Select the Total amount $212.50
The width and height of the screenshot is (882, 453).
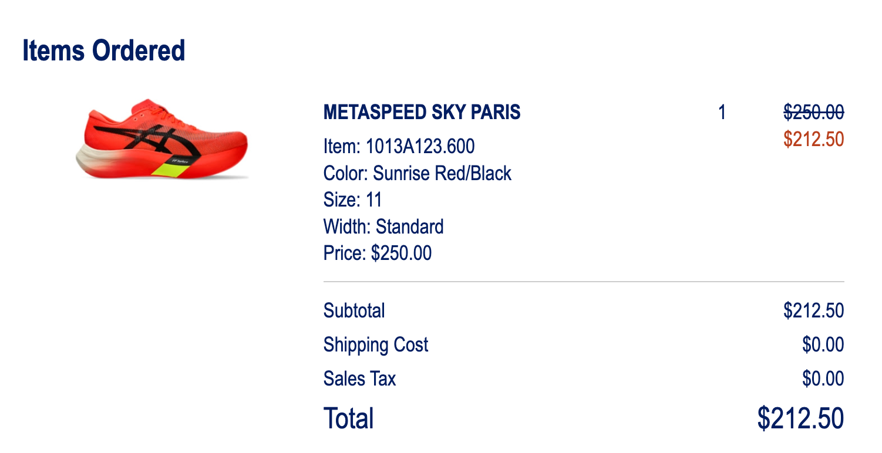pos(801,418)
